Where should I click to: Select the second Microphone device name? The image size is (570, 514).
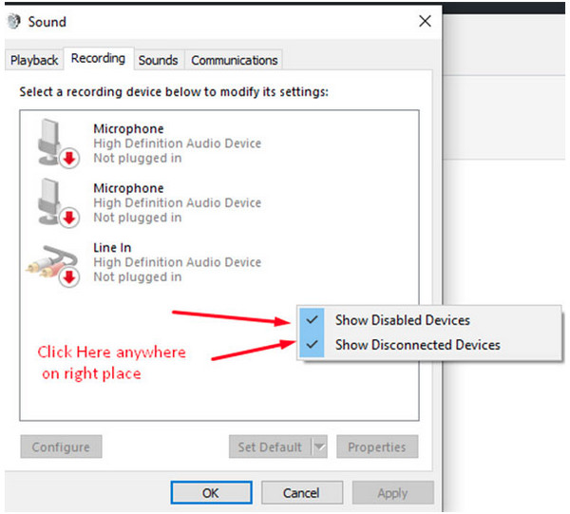tap(128, 188)
